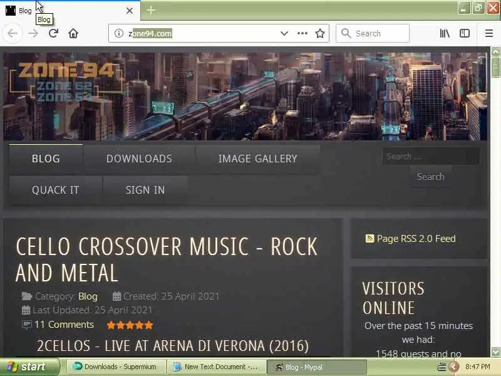The width and height of the screenshot is (501, 376).
Task: Click the page scrollbar up arrow
Action: (x=495, y=51)
